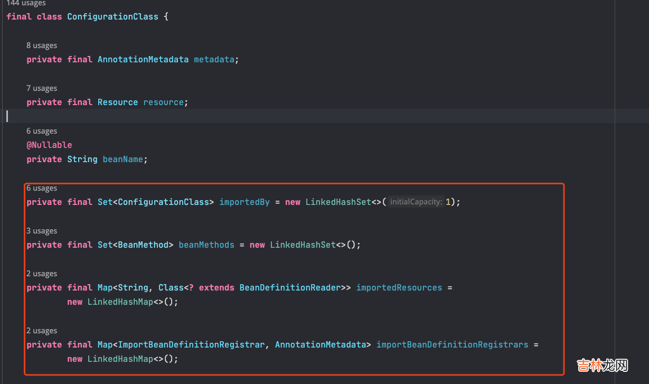Click "6 usages" hint above @Nullable annotation

42,131
